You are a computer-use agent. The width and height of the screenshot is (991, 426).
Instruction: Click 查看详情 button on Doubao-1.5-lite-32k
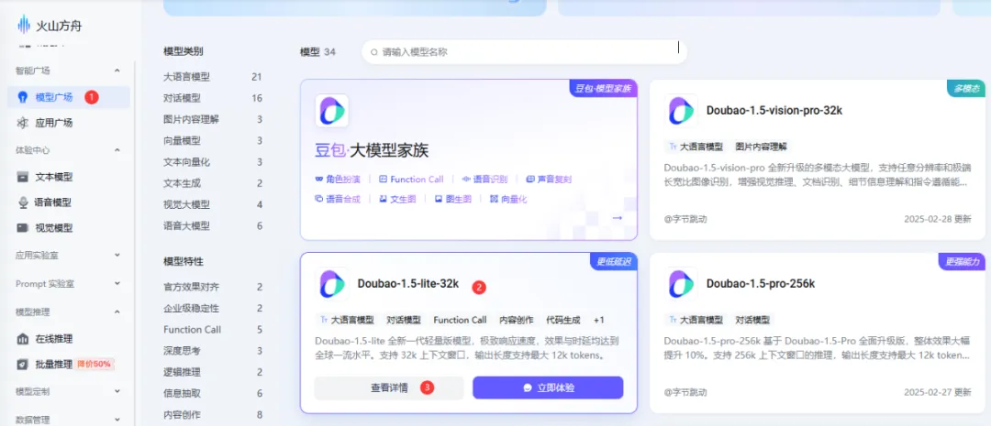[389, 388]
